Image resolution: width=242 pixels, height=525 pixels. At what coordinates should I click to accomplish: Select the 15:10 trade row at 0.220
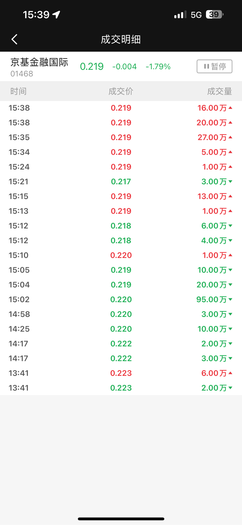pos(121,255)
